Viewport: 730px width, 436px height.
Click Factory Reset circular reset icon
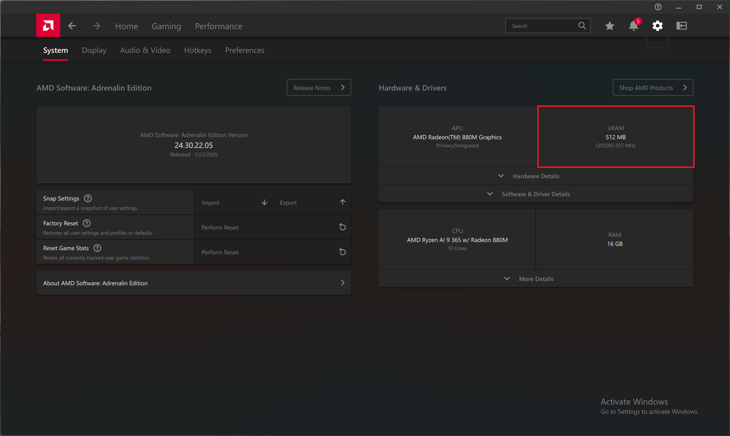click(x=343, y=227)
